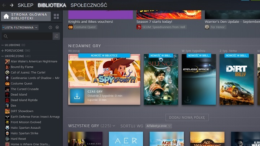Click the Hard Reset icon

(x=7, y=139)
